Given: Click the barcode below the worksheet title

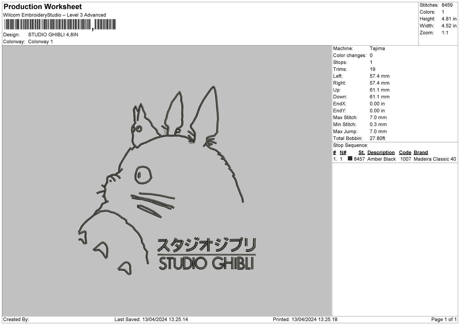Looking at the screenshot, I should click(59, 25).
